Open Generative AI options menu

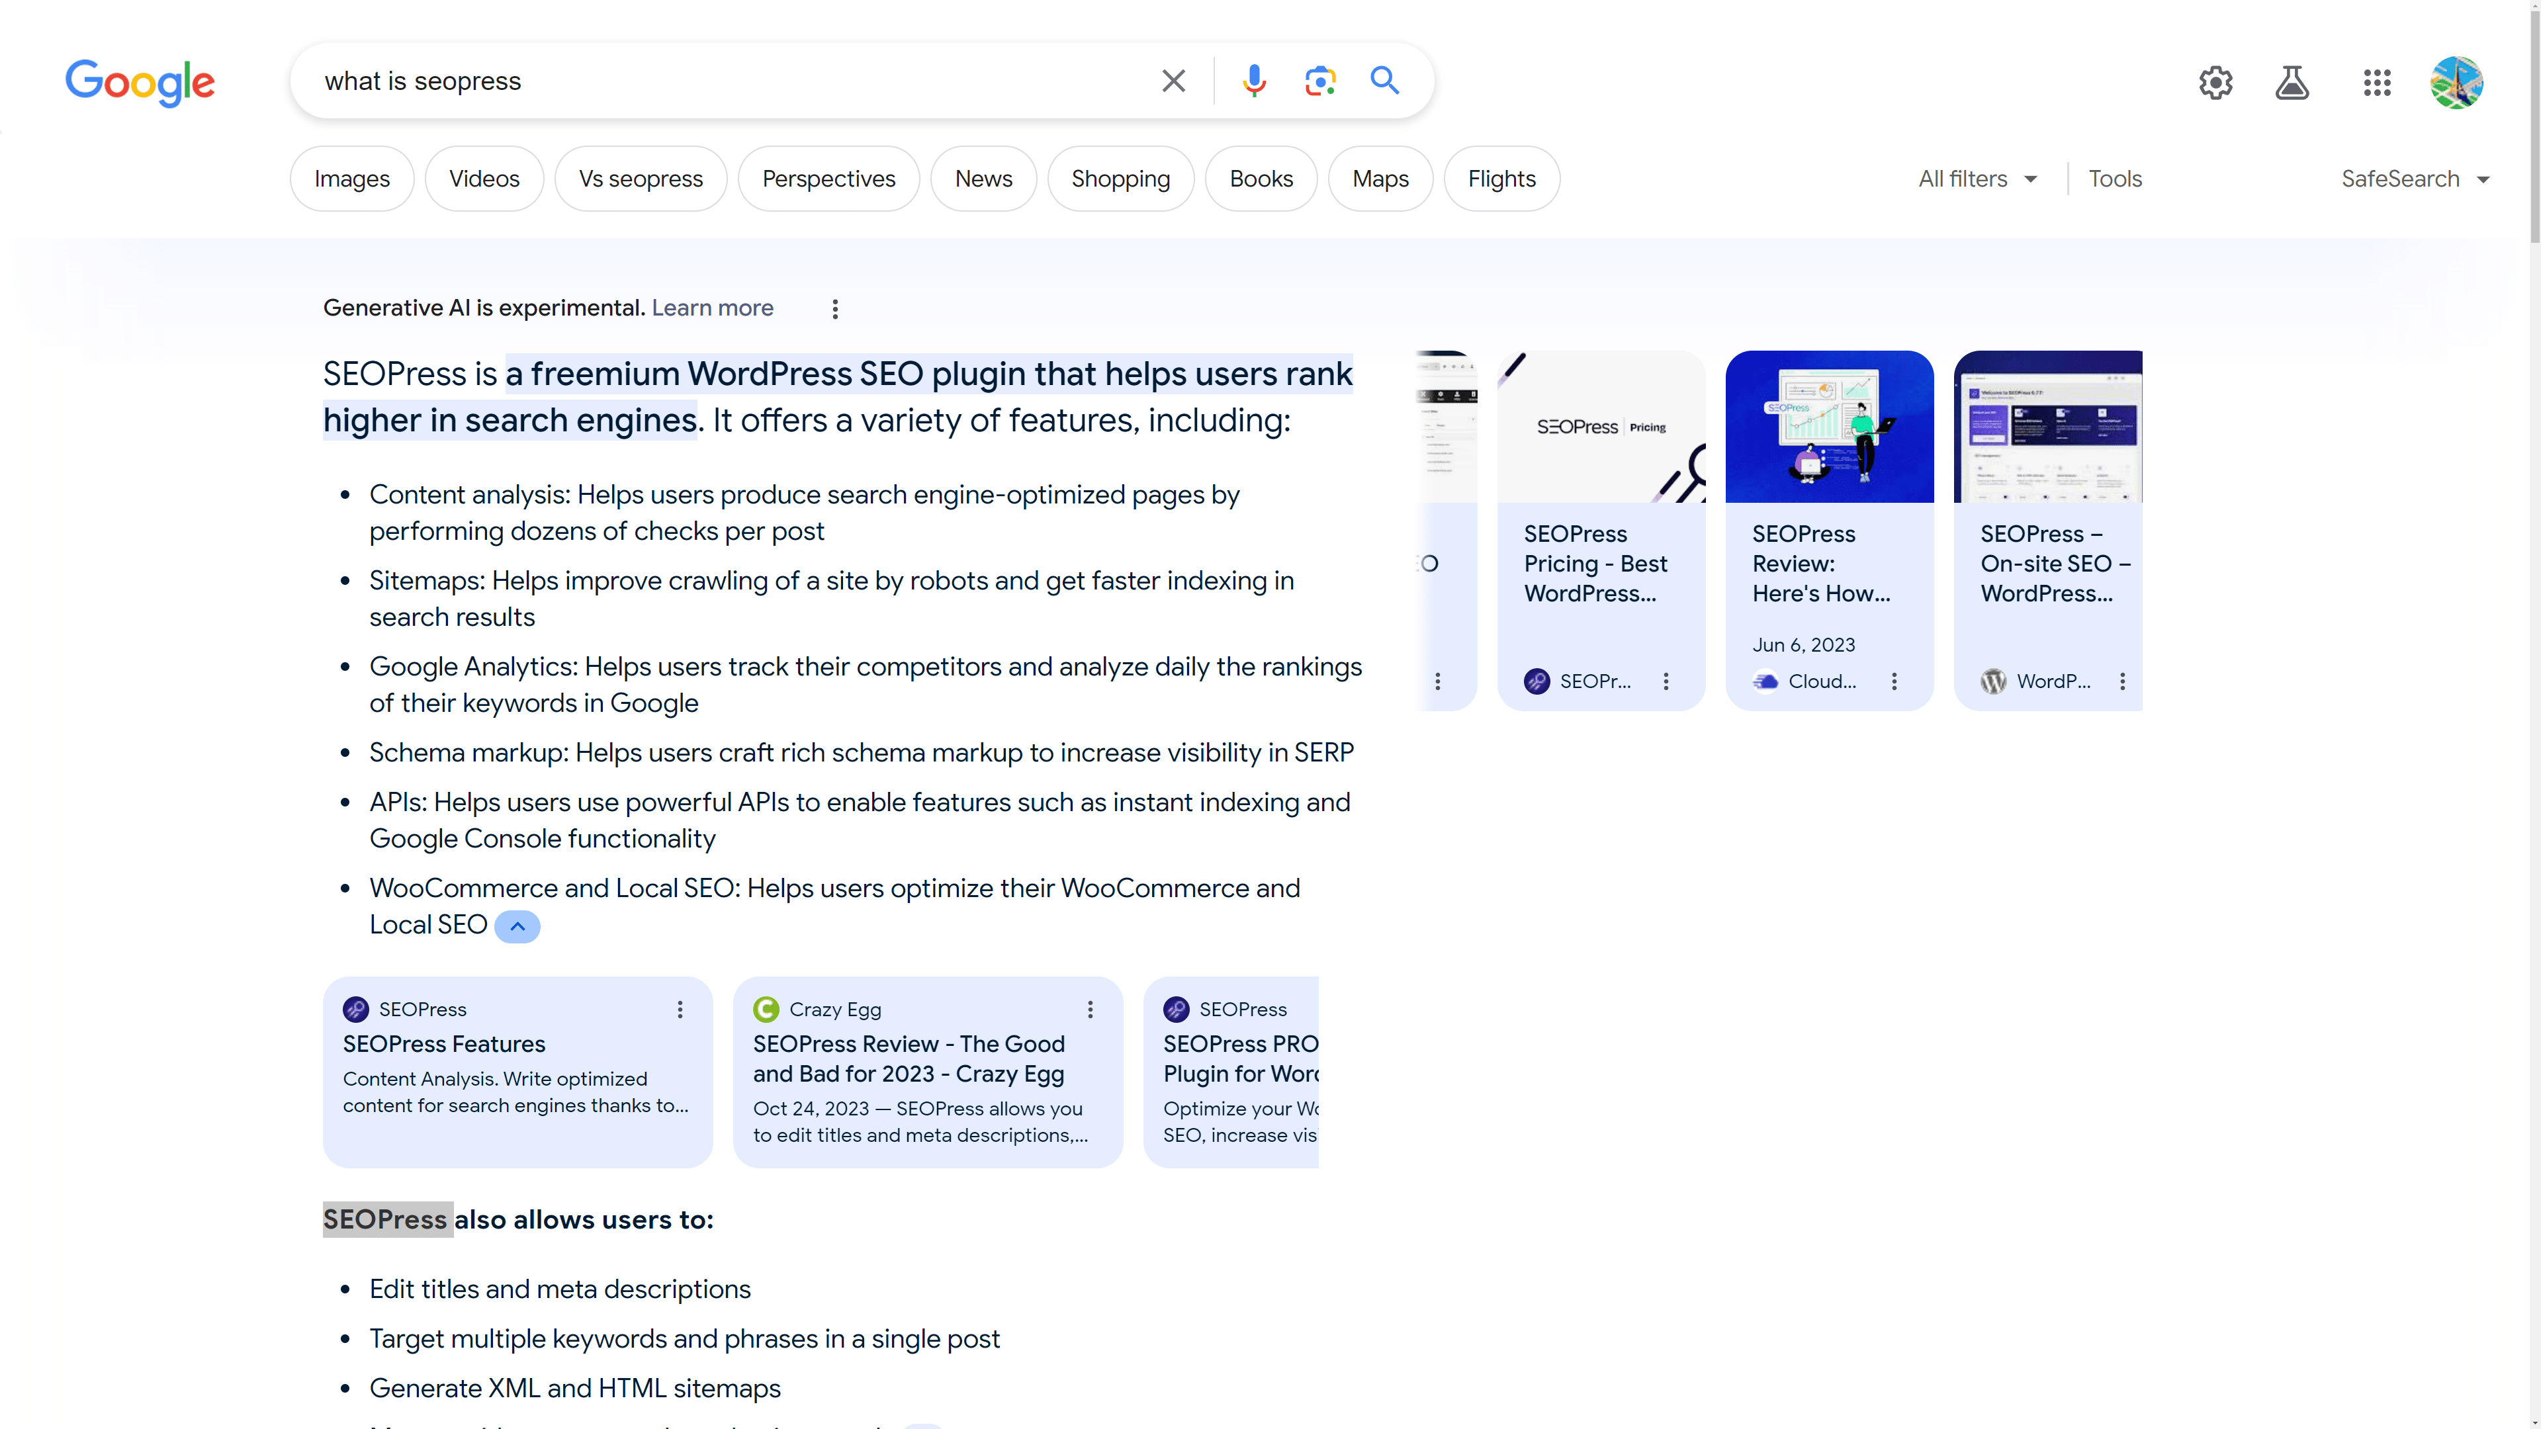836,309
